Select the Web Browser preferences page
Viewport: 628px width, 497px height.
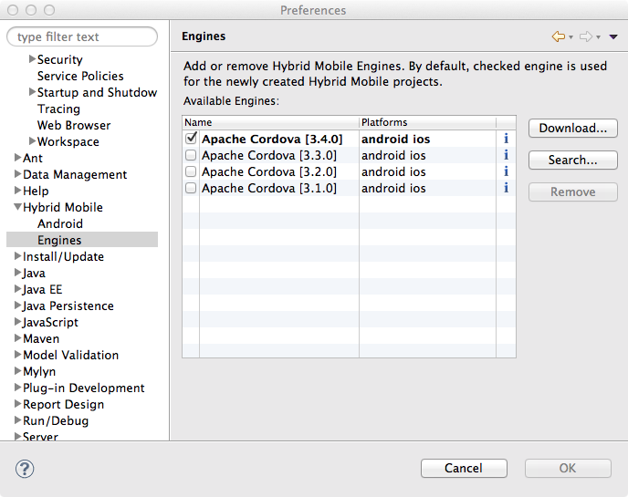pyautogui.click(x=74, y=126)
